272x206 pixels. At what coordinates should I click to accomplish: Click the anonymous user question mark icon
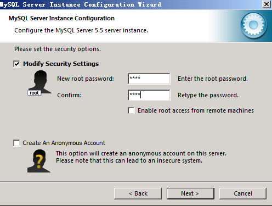[x=39, y=161]
